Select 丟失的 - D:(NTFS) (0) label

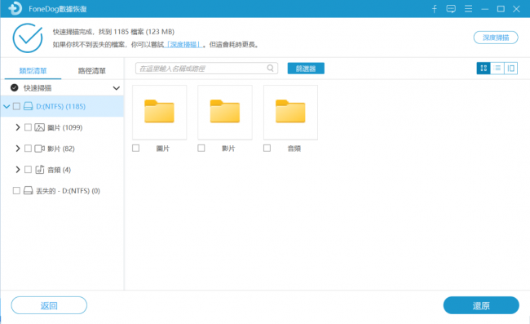pos(68,191)
